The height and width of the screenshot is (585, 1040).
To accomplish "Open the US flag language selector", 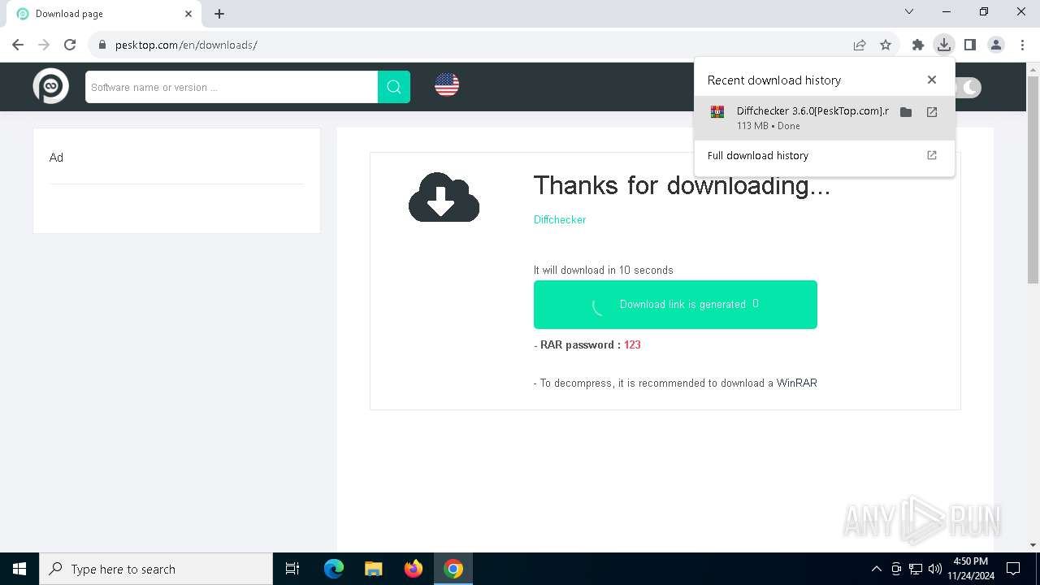I will [447, 84].
